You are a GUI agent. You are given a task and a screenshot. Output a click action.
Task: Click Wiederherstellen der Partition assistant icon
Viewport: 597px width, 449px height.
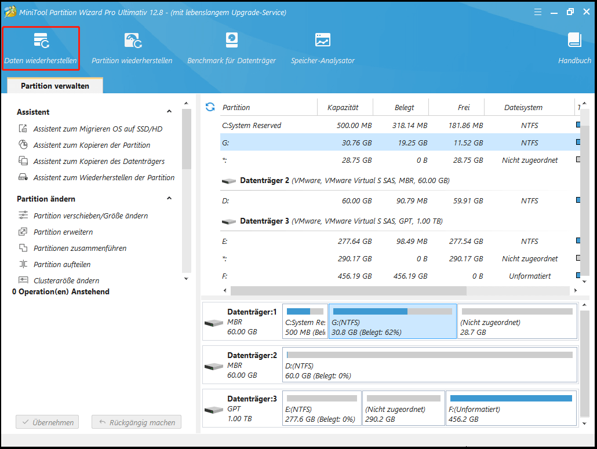[x=23, y=177]
